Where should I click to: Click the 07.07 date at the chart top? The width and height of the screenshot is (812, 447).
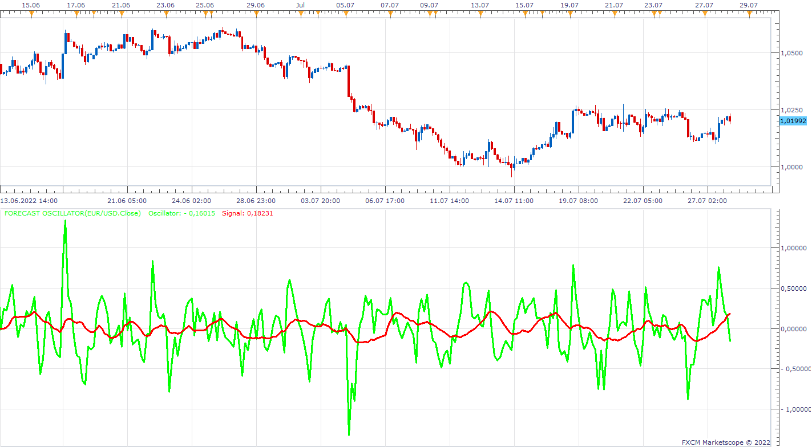tap(390, 5)
